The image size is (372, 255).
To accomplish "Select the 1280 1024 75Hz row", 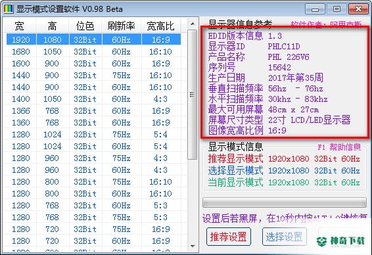I will click(94, 134).
